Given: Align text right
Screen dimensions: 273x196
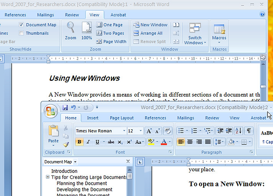Looking at the screenshot, I should click(x=199, y=142).
